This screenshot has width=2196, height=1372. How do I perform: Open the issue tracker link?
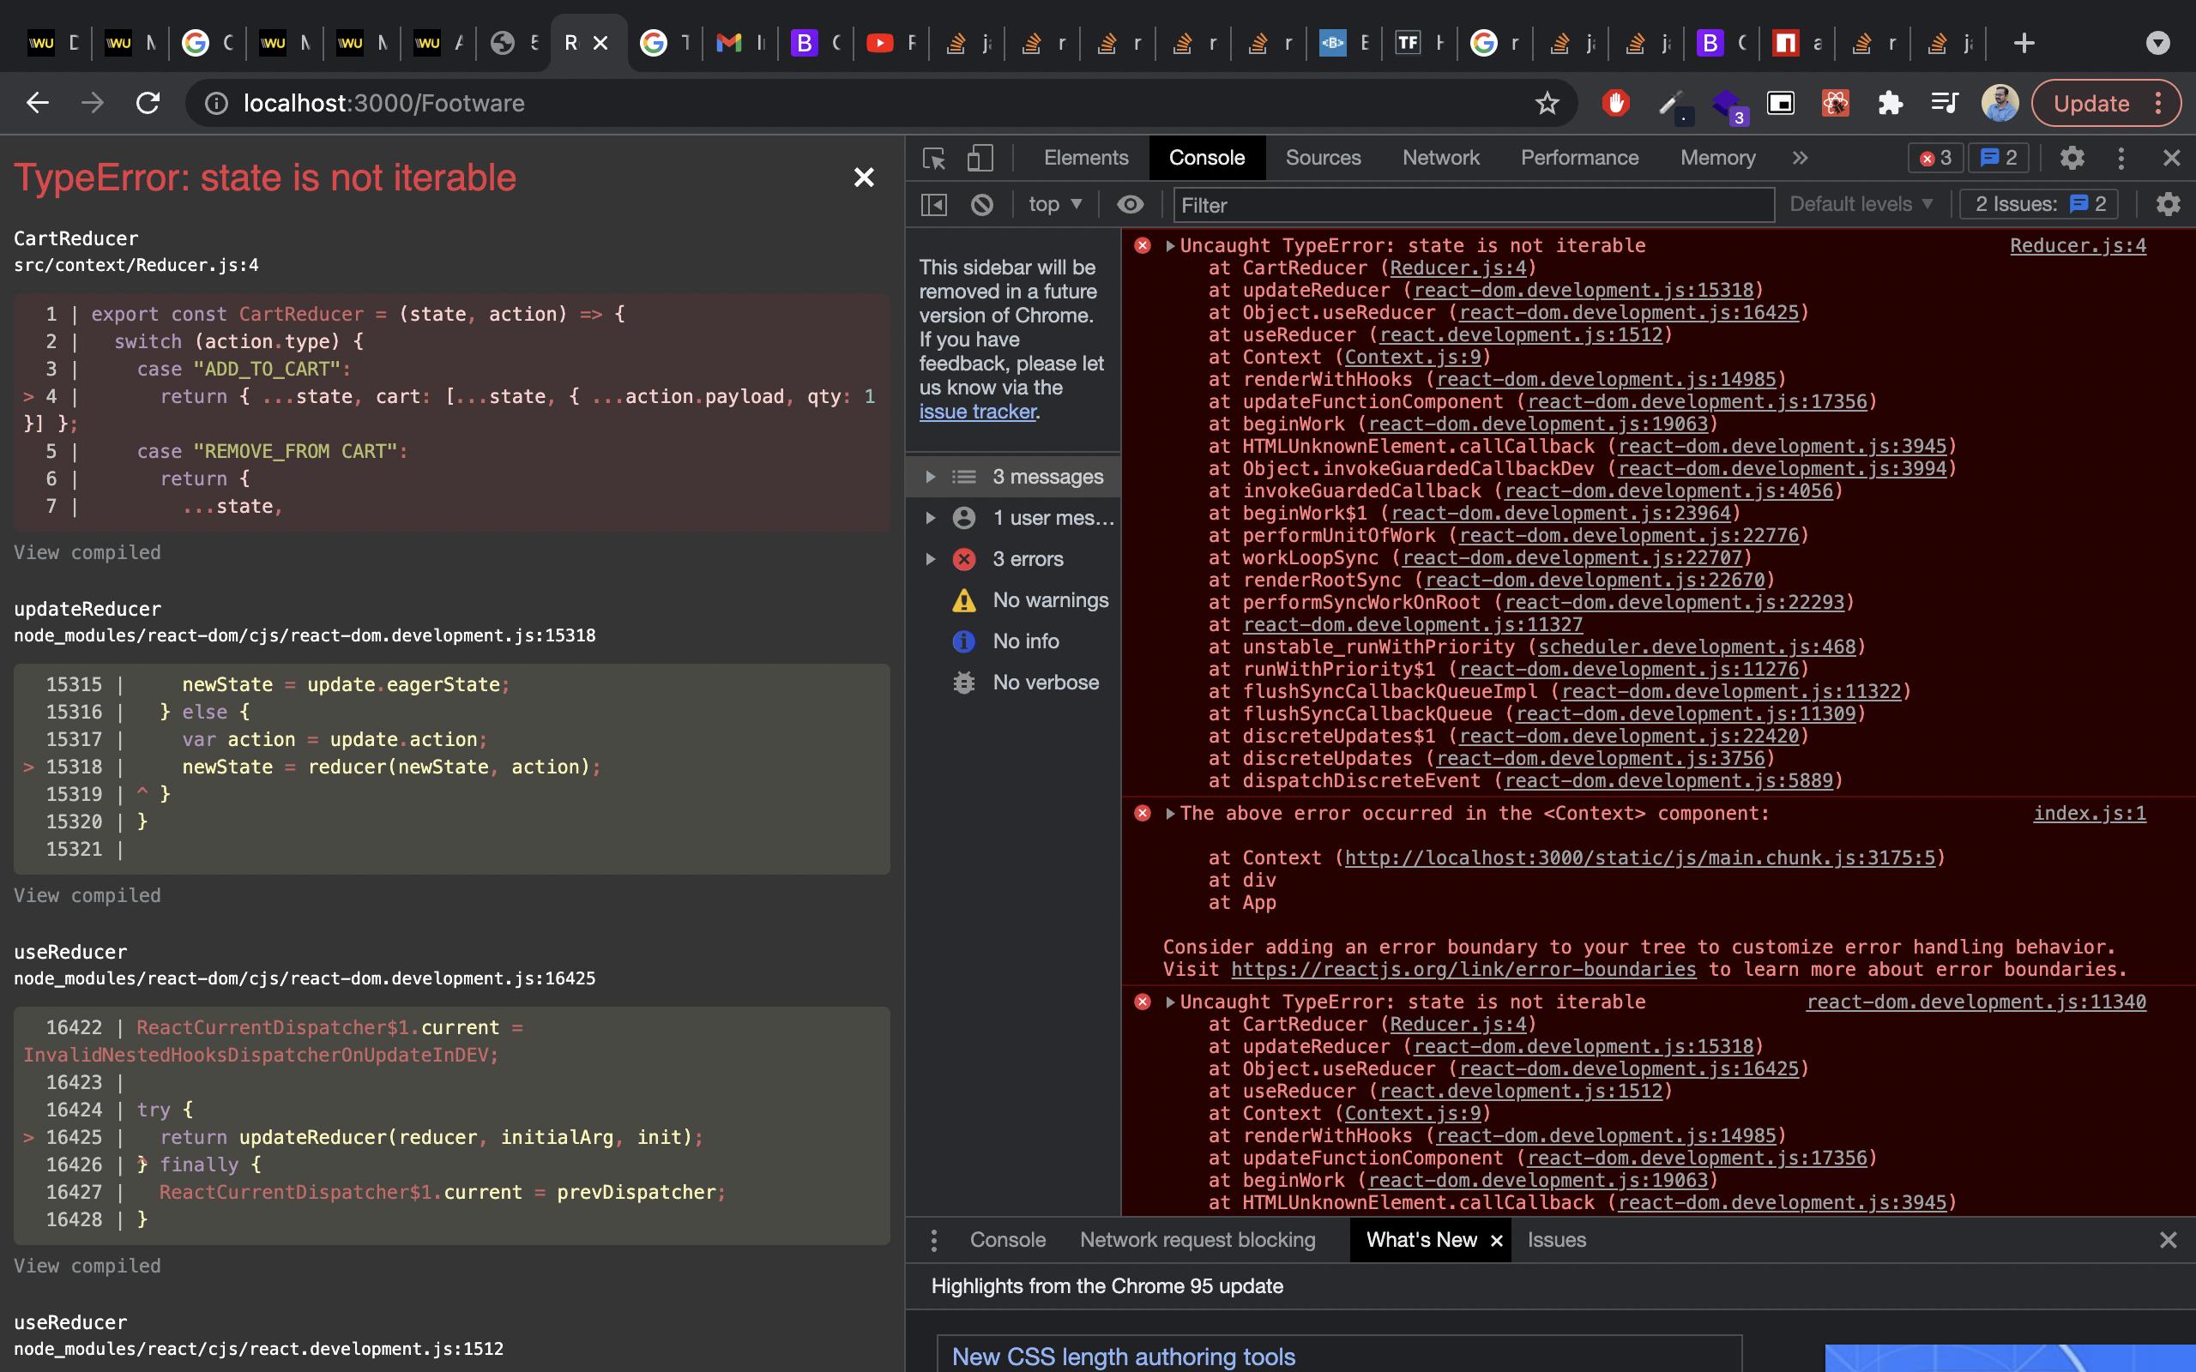977,412
